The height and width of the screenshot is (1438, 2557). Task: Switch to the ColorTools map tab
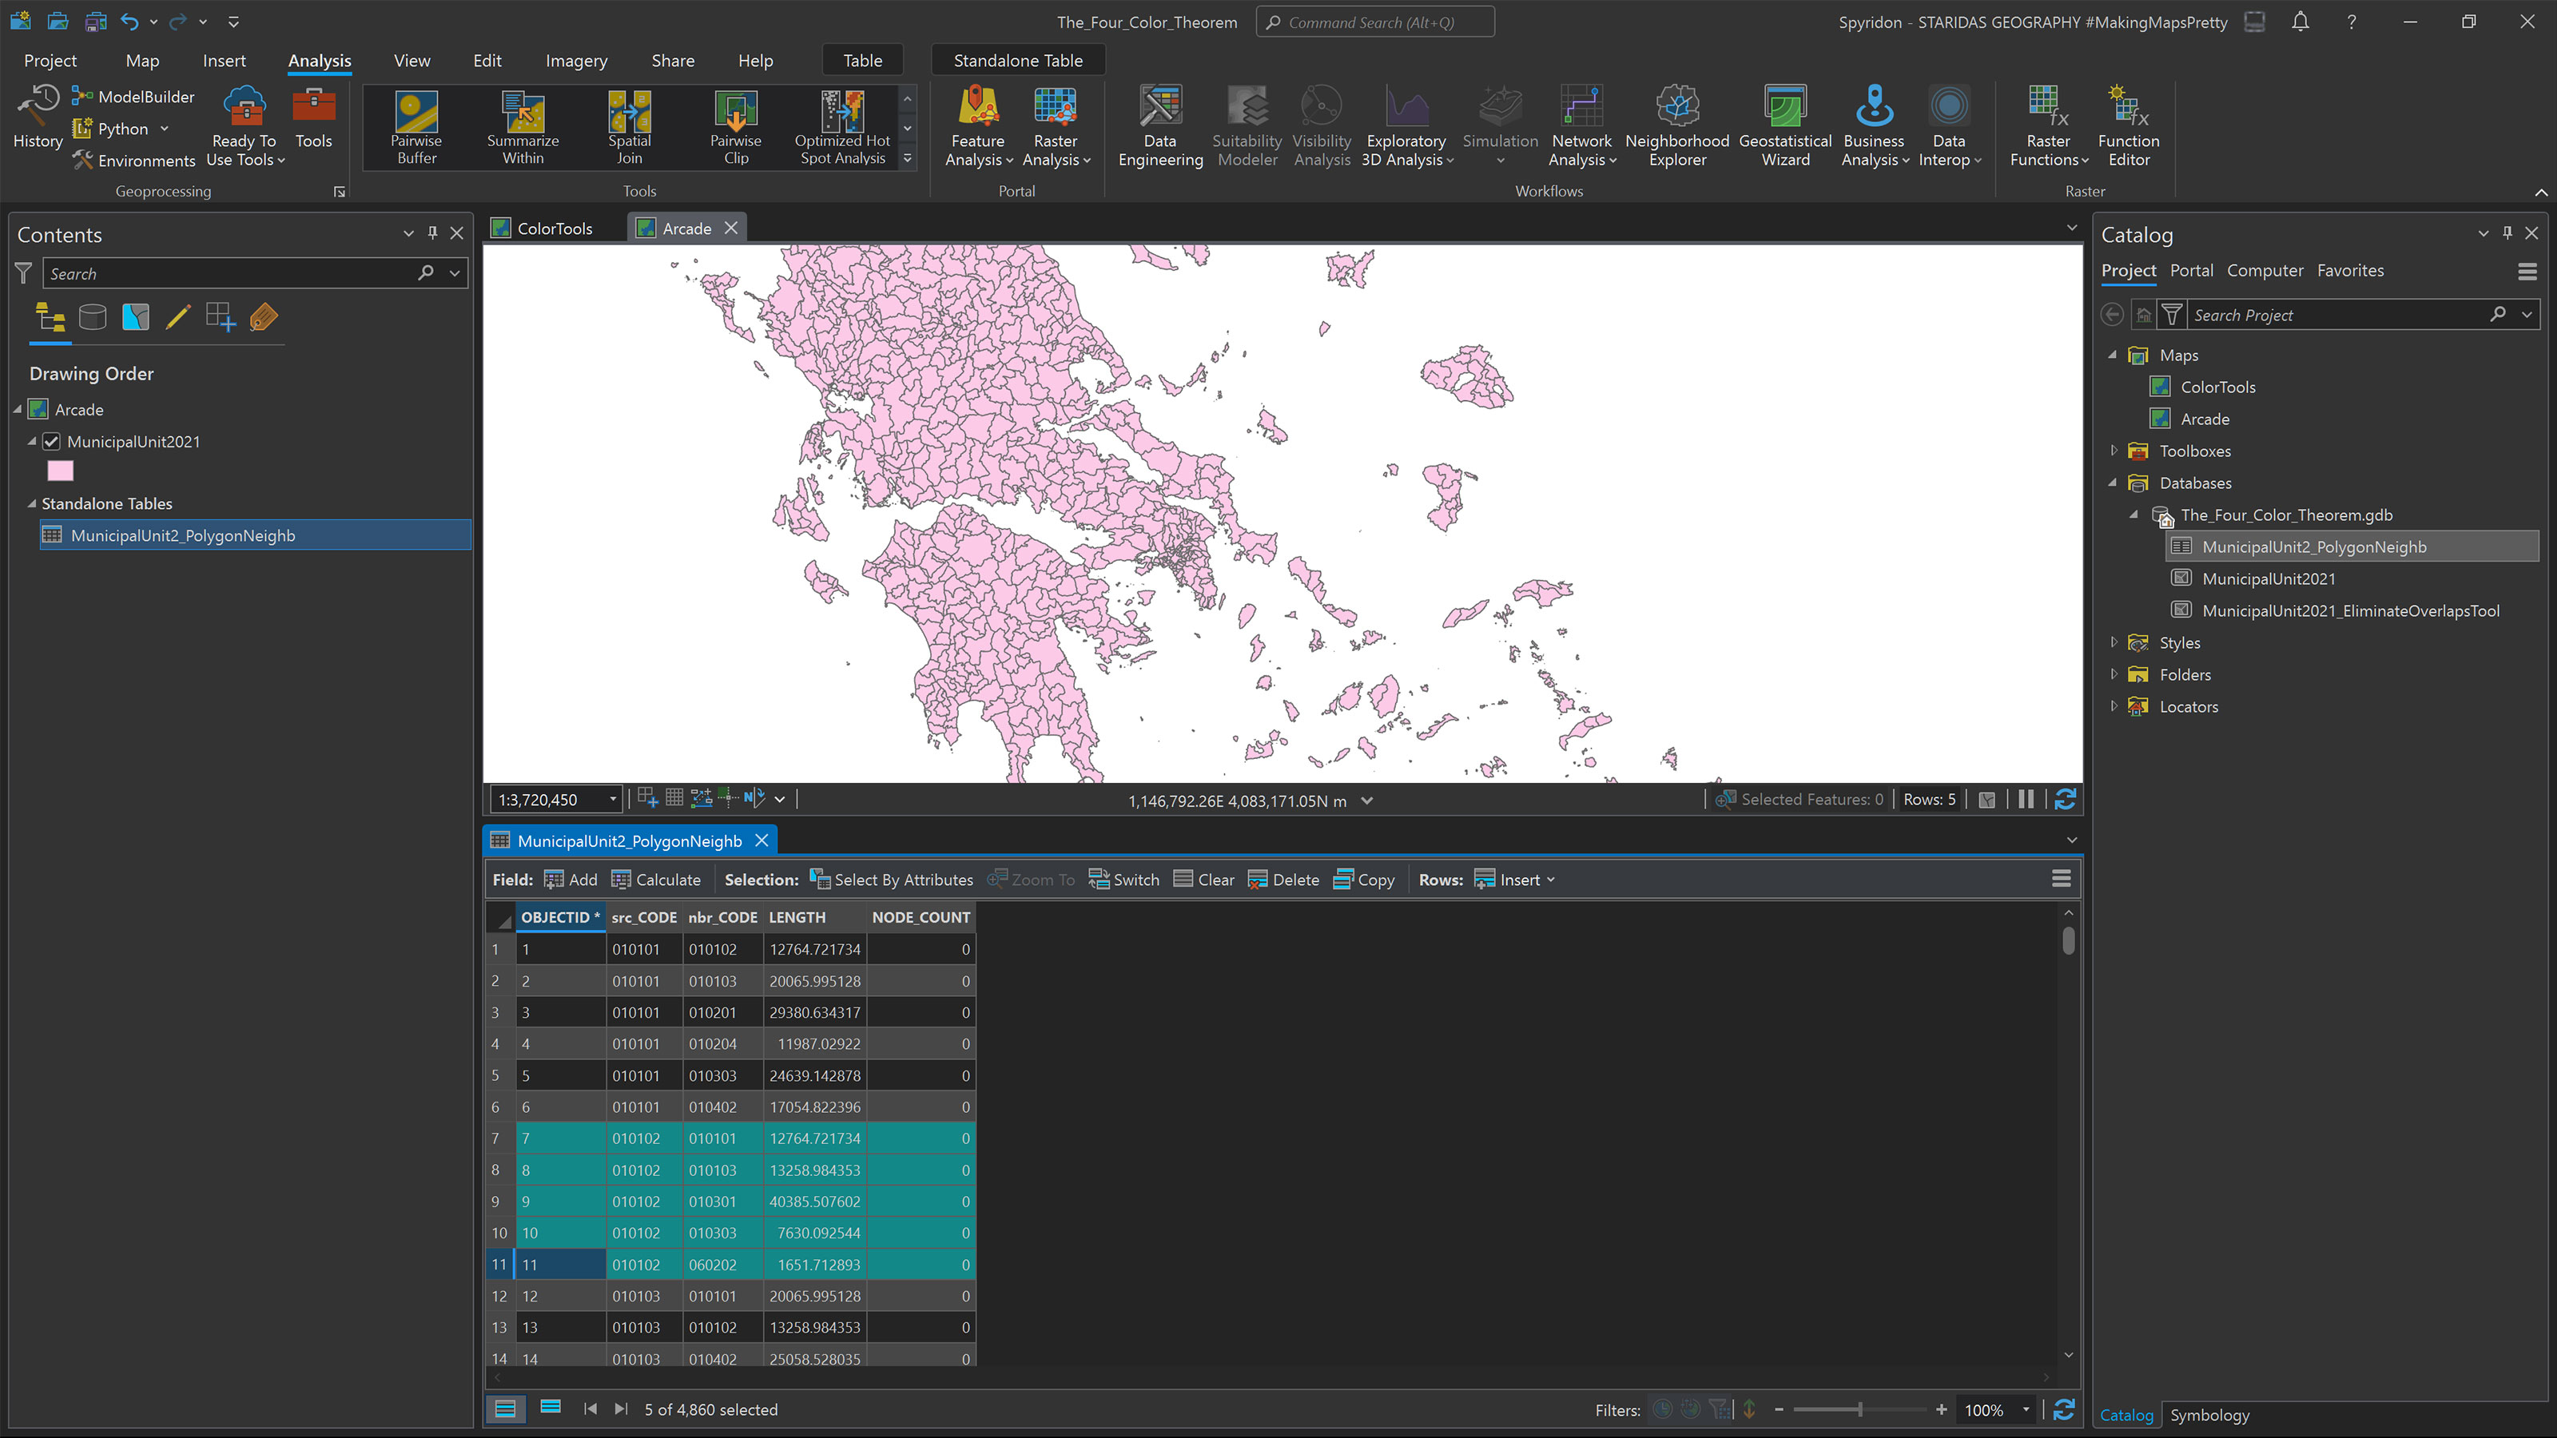pos(554,228)
